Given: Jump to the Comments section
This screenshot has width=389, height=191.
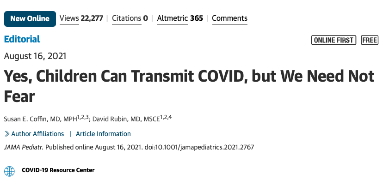Looking at the screenshot, I should (x=230, y=18).
